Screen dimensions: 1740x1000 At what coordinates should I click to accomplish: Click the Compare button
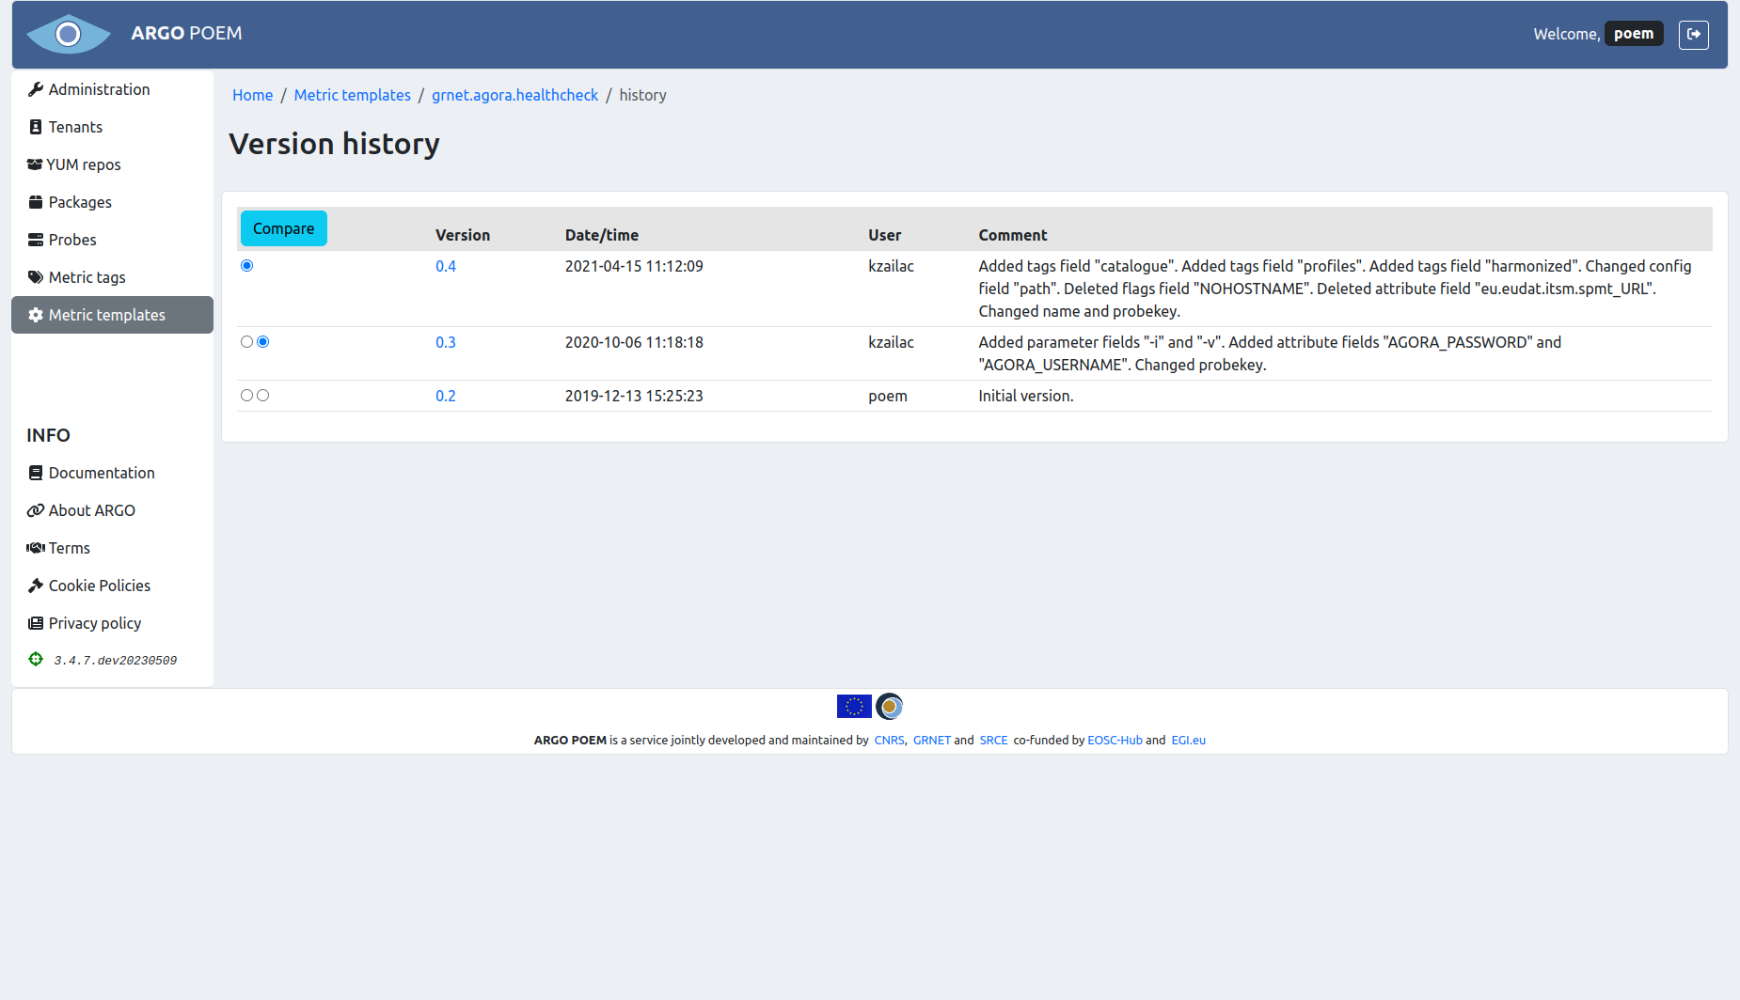[283, 227]
